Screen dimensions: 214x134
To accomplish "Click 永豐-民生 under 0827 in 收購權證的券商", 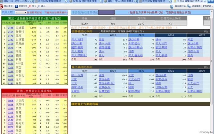I will click(134, 43).
